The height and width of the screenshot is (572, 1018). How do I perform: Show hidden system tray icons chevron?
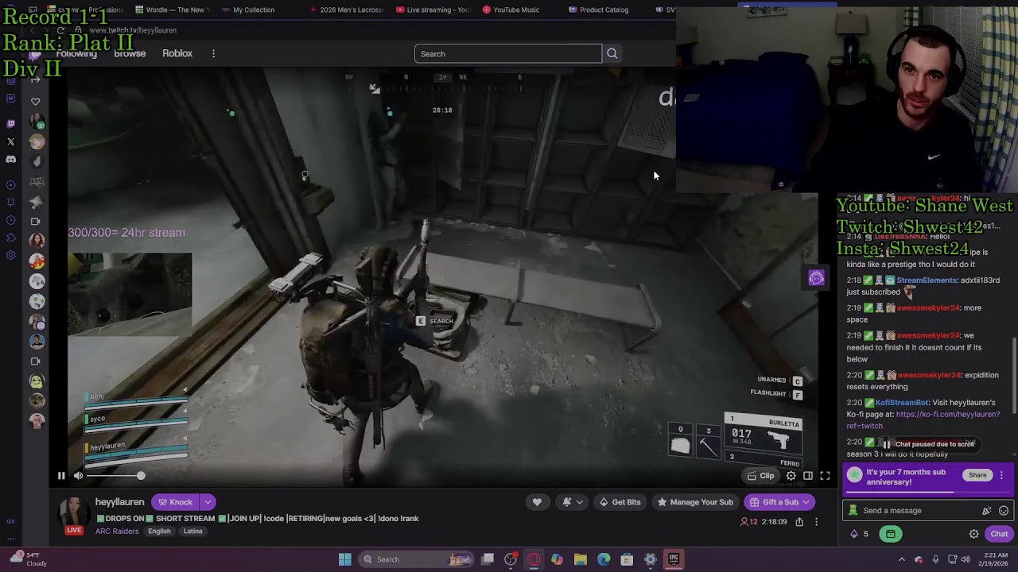(901, 559)
